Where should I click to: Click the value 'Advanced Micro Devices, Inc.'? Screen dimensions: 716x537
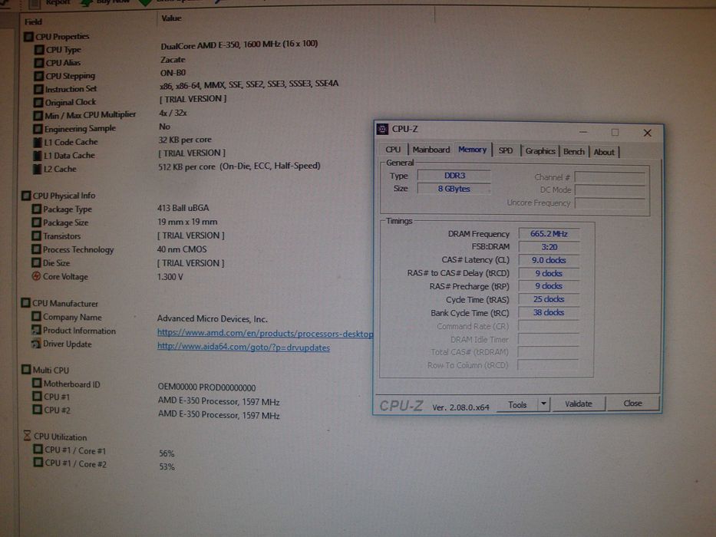pos(213,318)
